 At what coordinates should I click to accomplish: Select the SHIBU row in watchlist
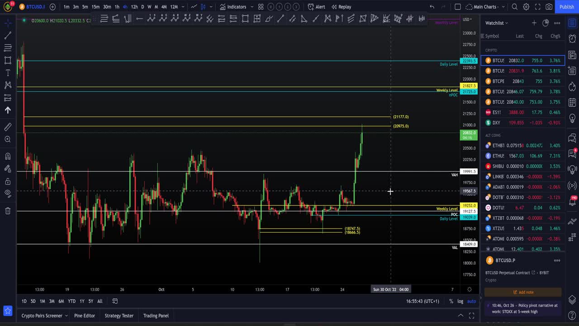[x=523, y=166]
